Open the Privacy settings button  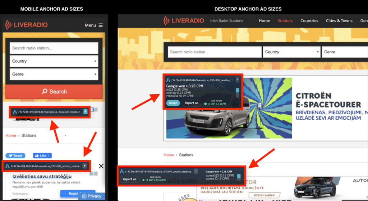coord(92,196)
